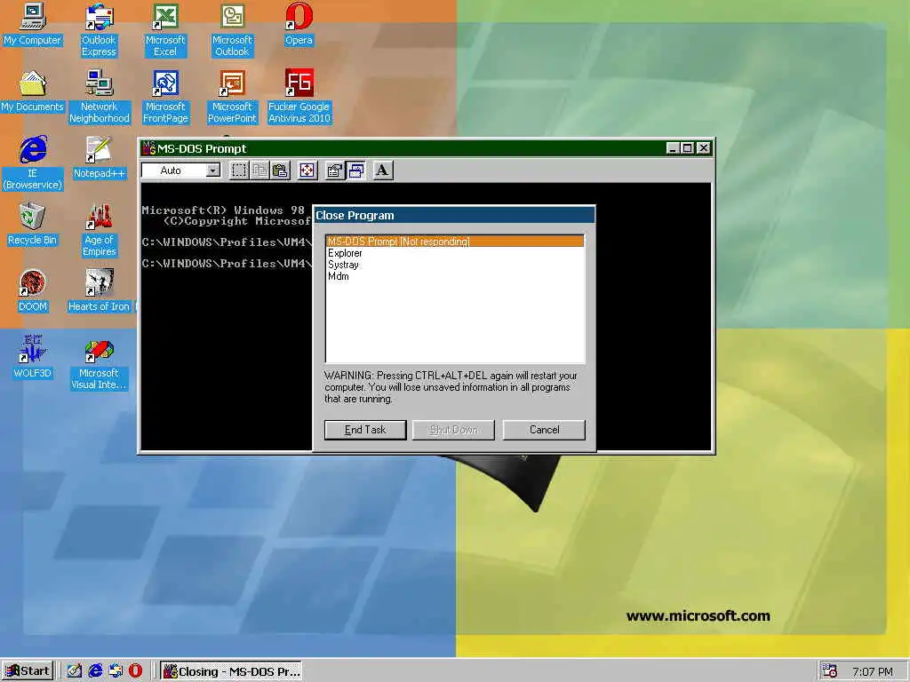Click the 7:07 PM clock
This screenshot has width=910, height=682.
point(873,671)
